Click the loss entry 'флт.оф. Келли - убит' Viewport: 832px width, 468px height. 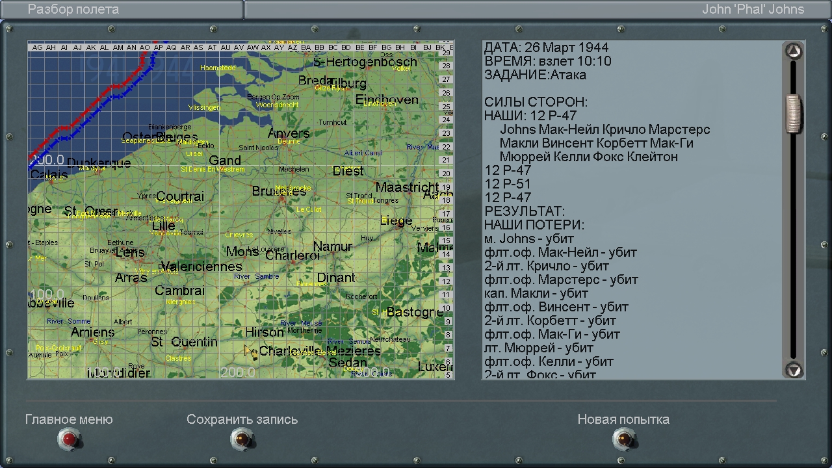point(549,361)
